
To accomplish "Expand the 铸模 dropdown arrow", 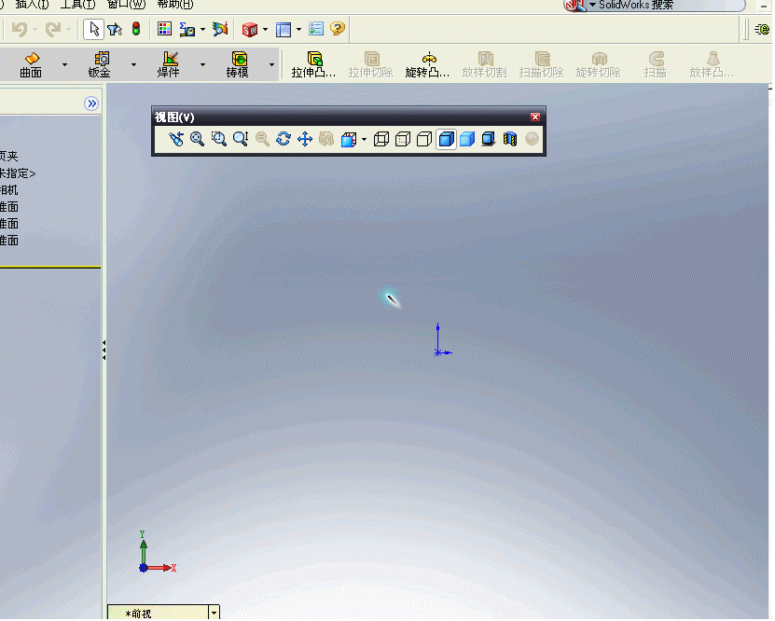I will pyautogui.click(x=271, y=64).
